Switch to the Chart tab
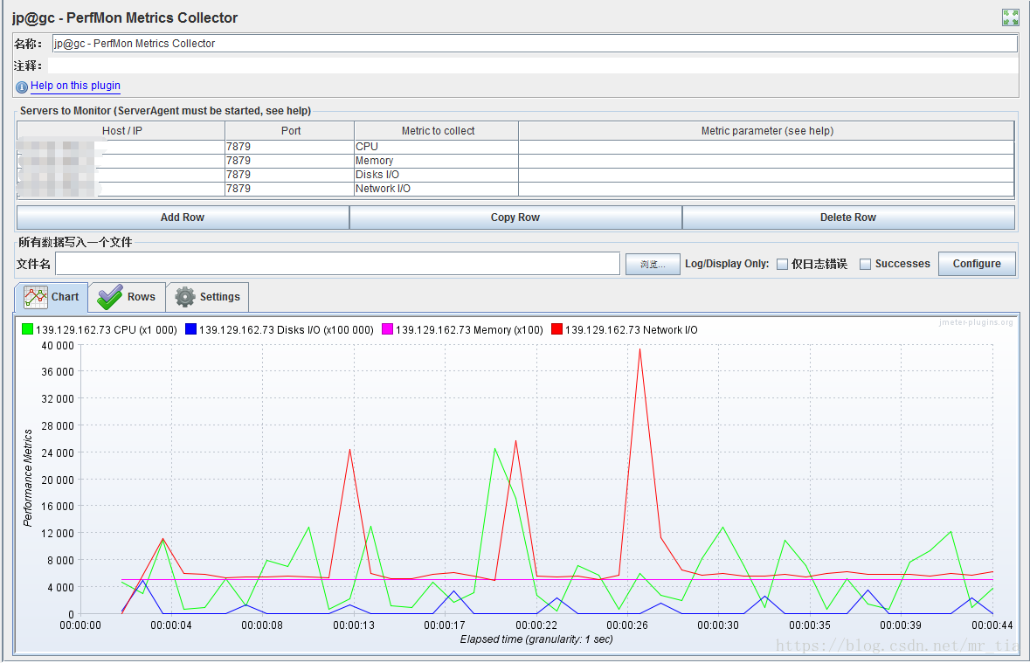Viewport: 1030px width, 663px height. pyautogui.click(x=52, y=297)
